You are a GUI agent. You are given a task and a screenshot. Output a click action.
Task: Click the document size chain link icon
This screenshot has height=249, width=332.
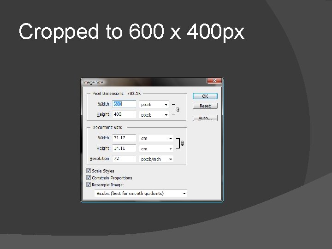pyautogui.click(x=182, y=143)
